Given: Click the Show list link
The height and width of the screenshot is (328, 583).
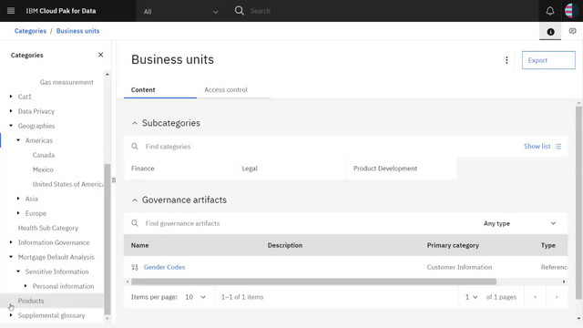Looking at the screenshot, I should pyautogui.click(x=537, y=147).
